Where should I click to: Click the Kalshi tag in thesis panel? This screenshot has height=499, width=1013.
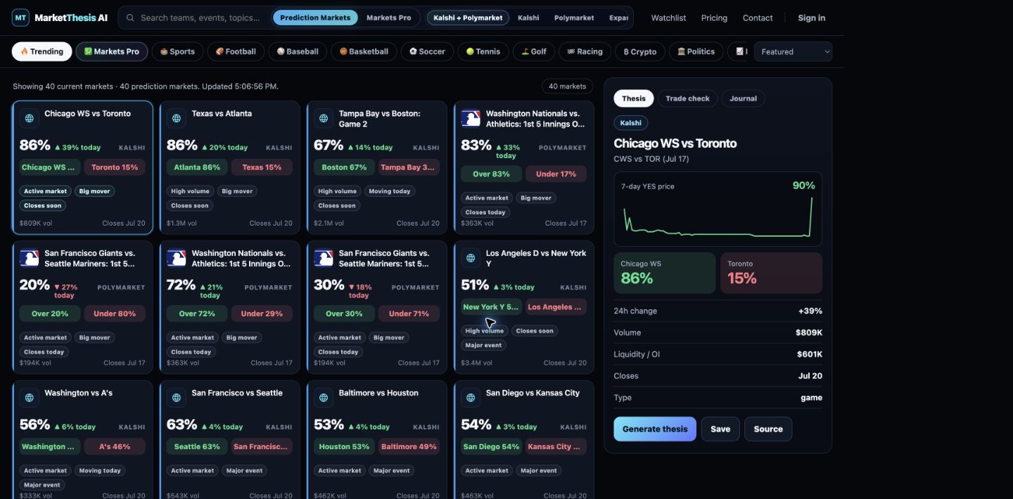click(630, 122)
